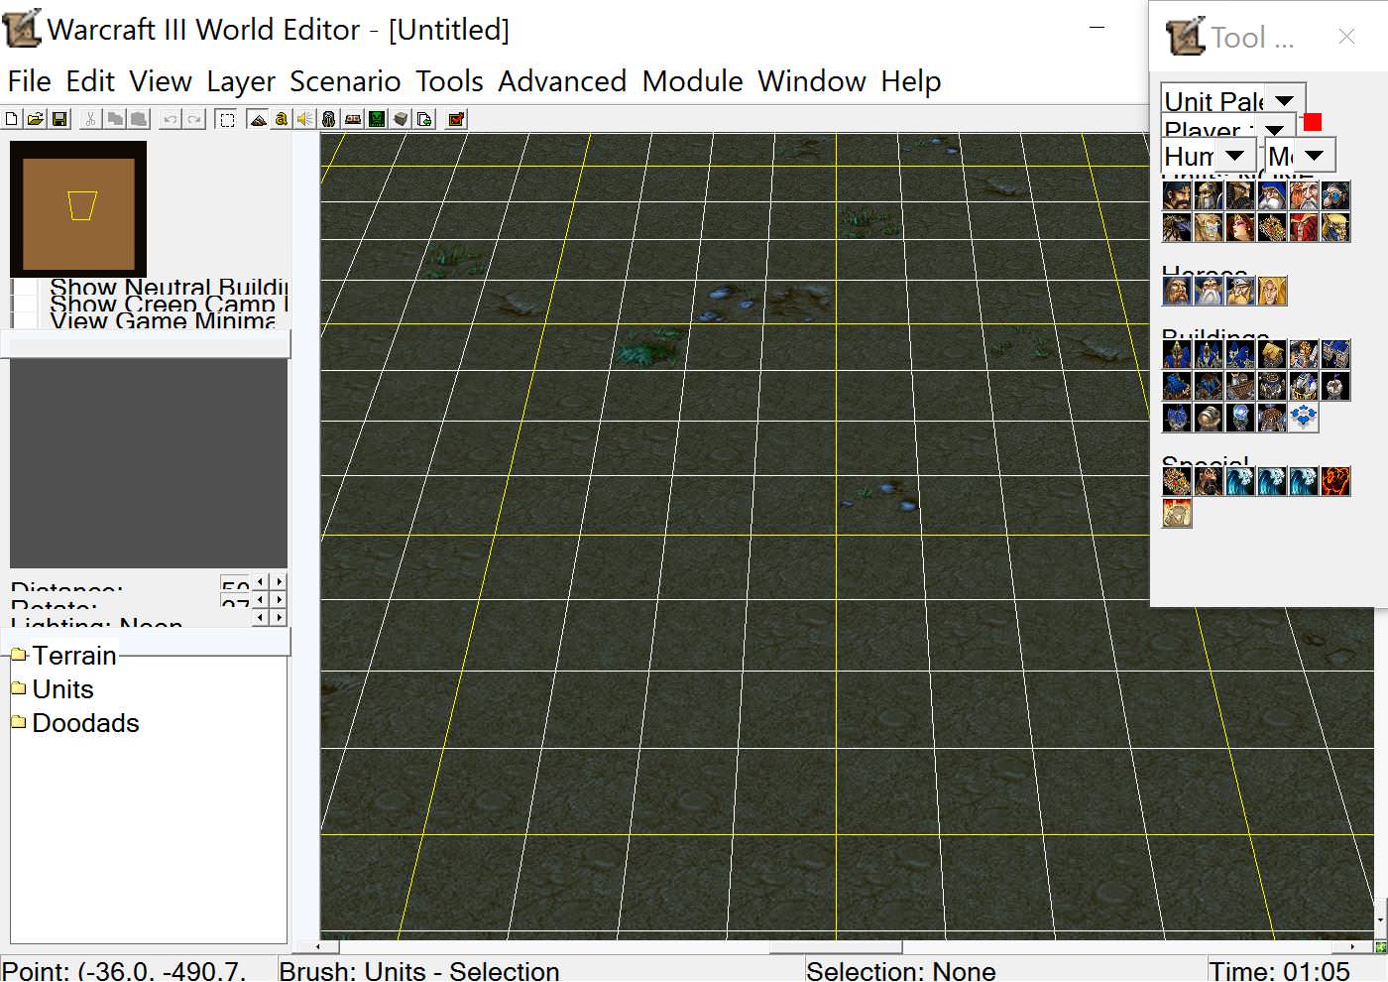The image size is (1388, 982).
Task: Open the File menu
Action: pos(30,81)
